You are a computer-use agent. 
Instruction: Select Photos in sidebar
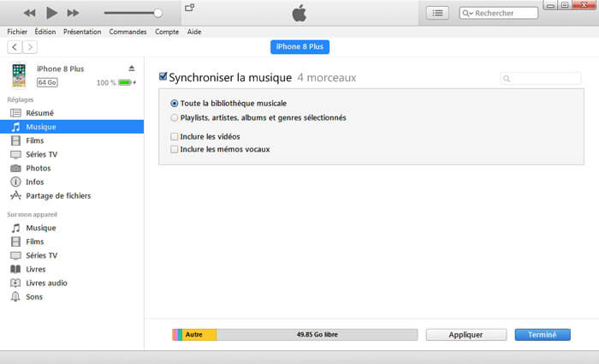pos(72,168)
